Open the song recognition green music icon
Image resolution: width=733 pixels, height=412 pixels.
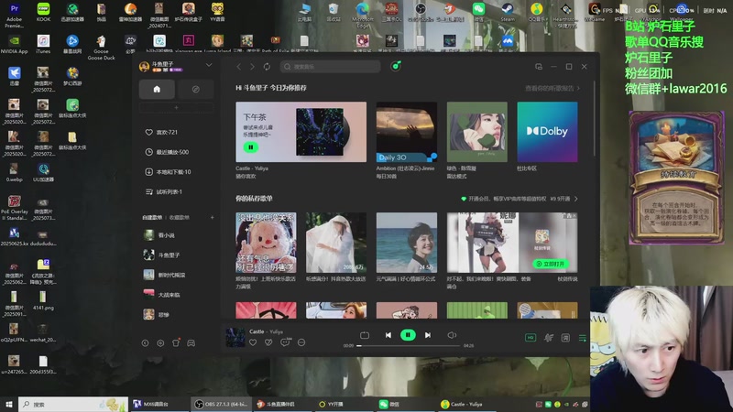tap(396, 66)
